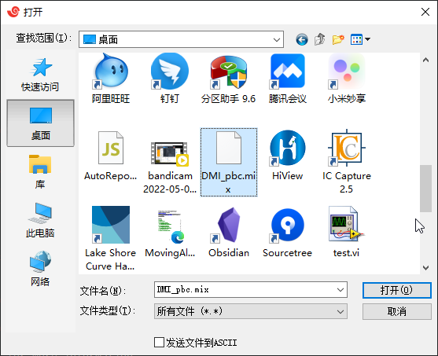
Task: Expand the view menu dropdown arrow
Action: (x=367, y=39)
